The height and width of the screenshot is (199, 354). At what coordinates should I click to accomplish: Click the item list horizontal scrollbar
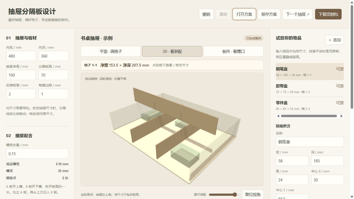coord(309,116)
